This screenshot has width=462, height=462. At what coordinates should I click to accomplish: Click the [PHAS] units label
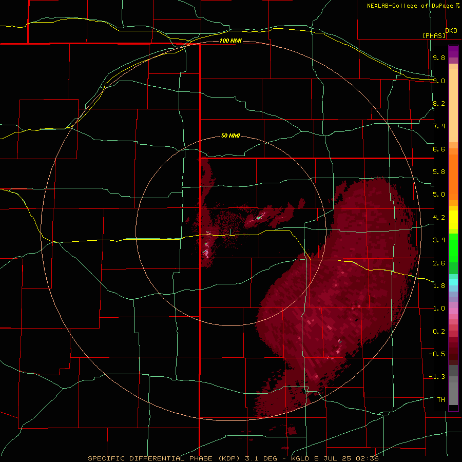[434, 35]
